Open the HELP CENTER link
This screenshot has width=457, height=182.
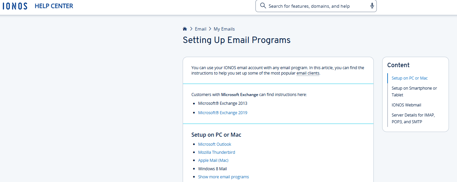click(54, 6)
